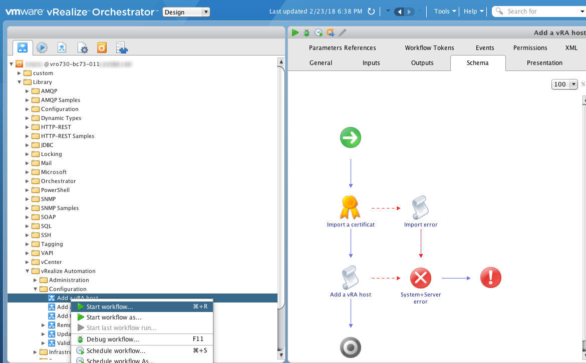Select the Add a vRA host script node
The width and height of the screenshot is (586, 363).
tap(351, 277)
